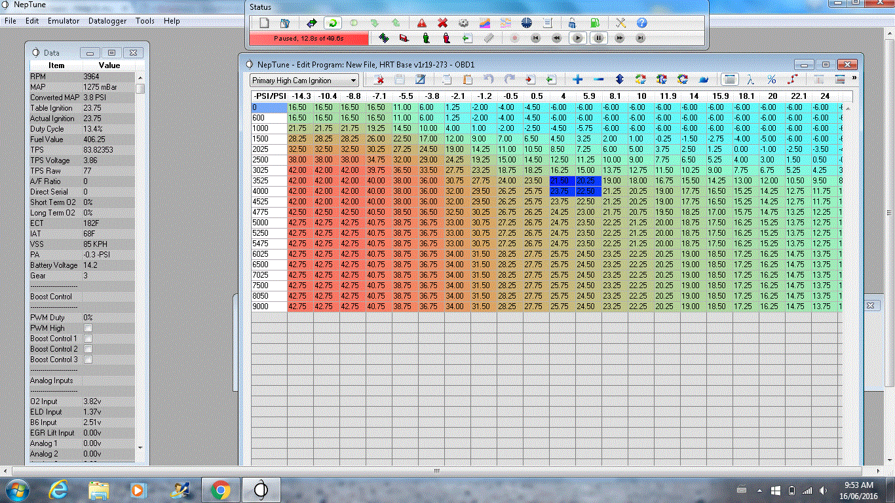Tick the Boost Control 1 checkbox
This screenshot has height=503, width=895.
pyautogui.click(x=88, y=339)
